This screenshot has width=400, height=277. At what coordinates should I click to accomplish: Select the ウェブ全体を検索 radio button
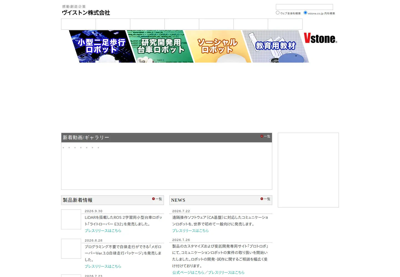pos(277,13)
